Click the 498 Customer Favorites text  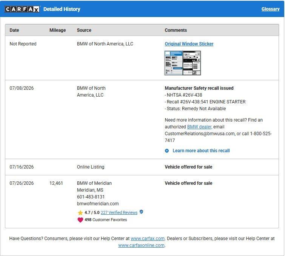[106, 220]
